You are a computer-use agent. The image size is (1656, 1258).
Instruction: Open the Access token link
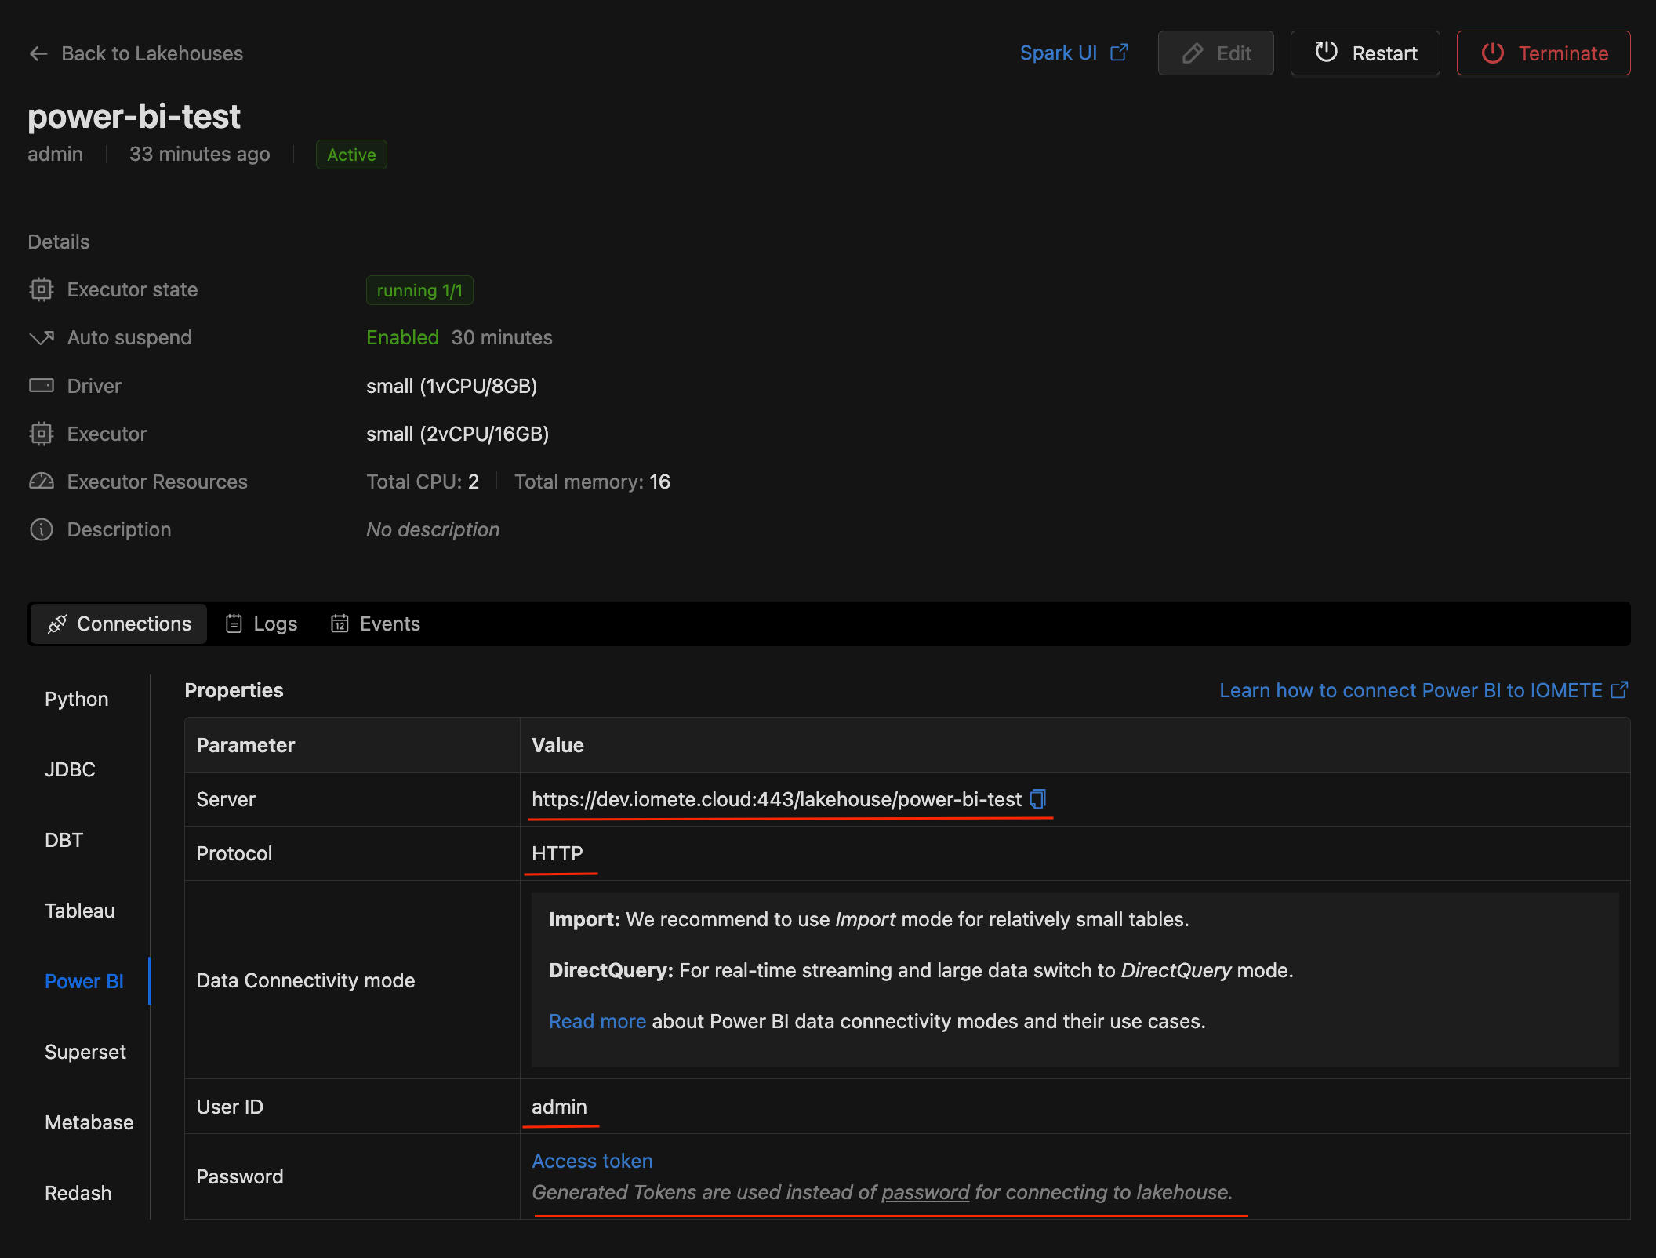(592, 1161)
